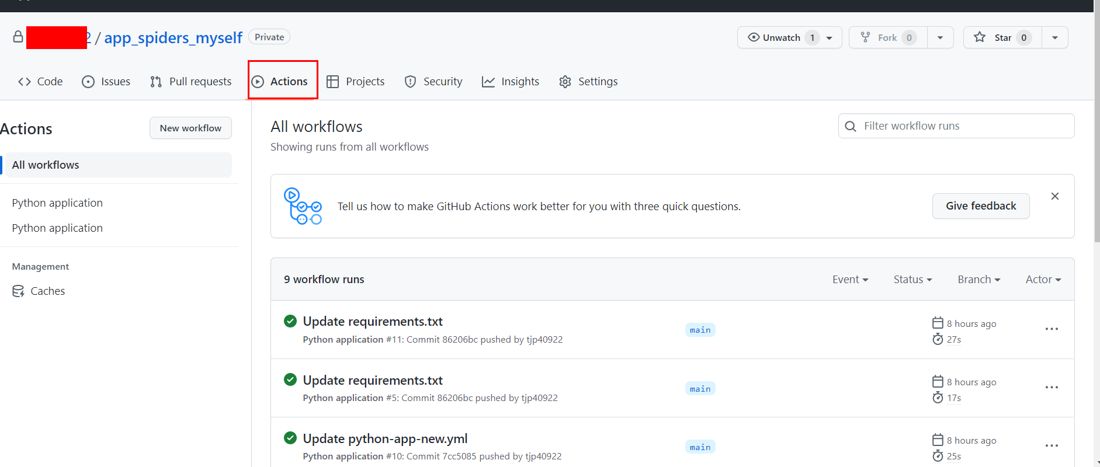Click main branch label for run #10

point(700,447)
